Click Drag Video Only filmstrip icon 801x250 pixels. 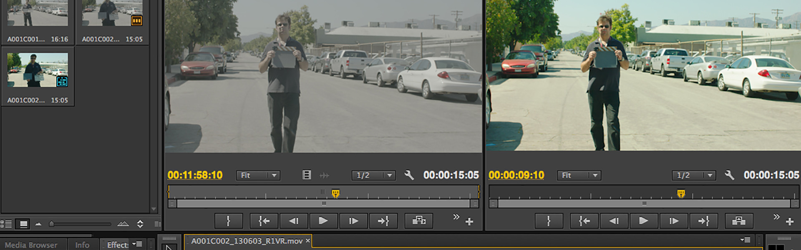(307, 175)
